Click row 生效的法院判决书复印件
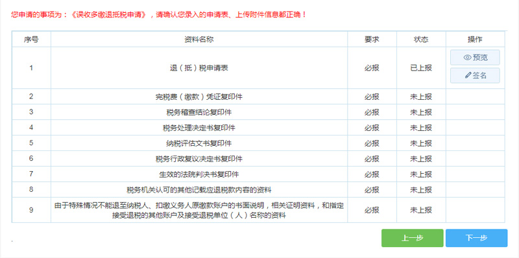 point(258,174)
